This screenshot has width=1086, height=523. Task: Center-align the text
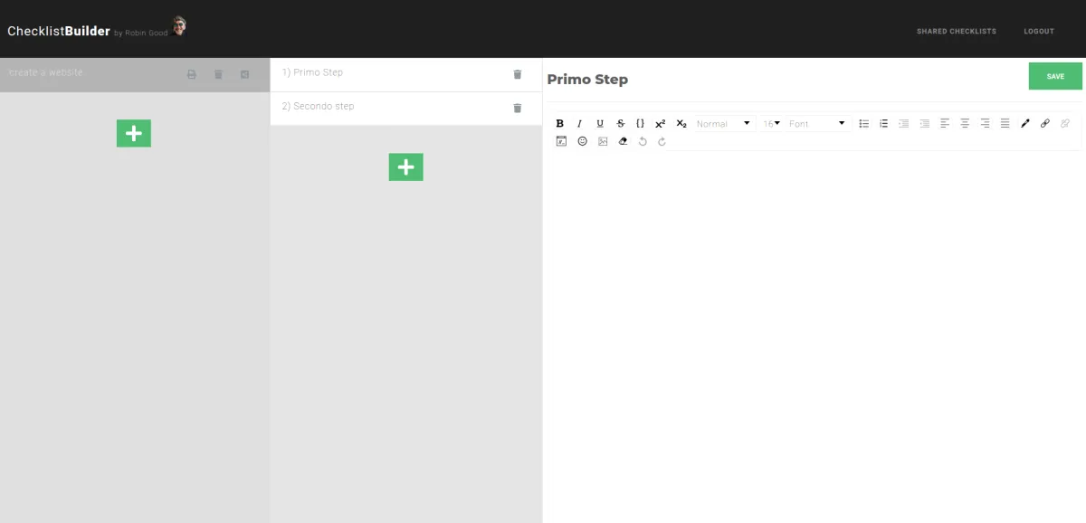(965, 123)
